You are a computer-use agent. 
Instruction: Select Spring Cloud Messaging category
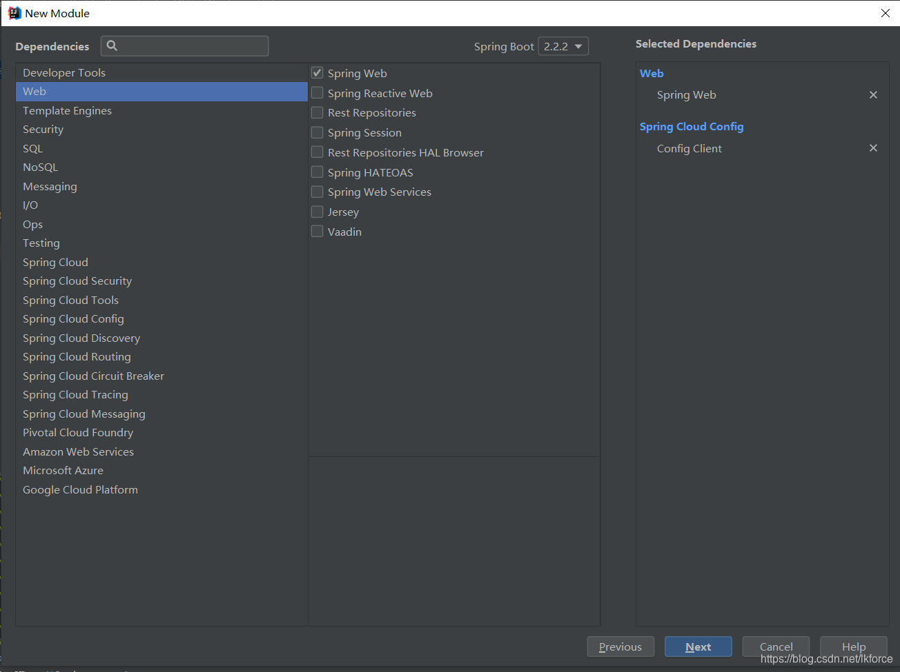[x=162, y=414]
